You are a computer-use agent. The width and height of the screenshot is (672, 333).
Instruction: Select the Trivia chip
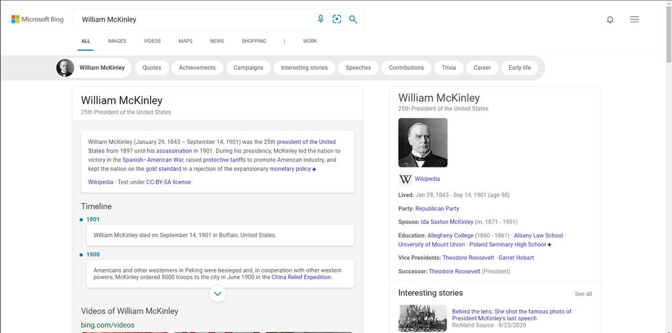(449, 68)
